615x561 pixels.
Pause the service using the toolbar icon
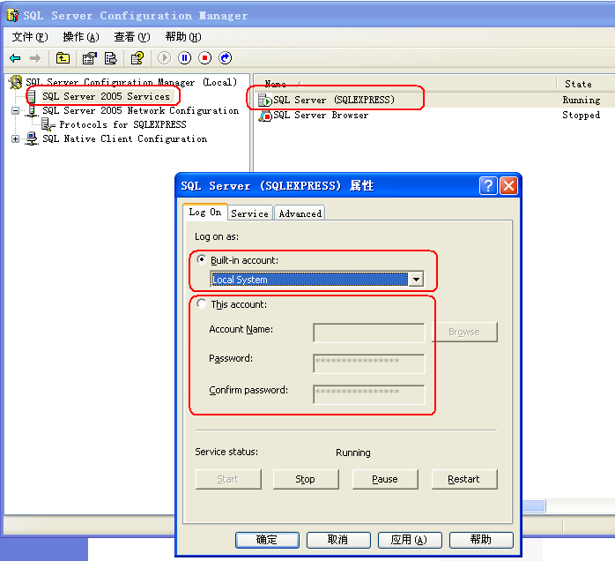[185, 58]
